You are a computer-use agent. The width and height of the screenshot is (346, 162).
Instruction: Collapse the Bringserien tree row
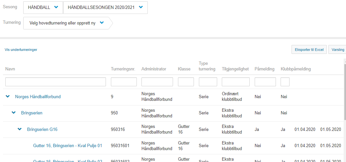[x=14, y=113]
